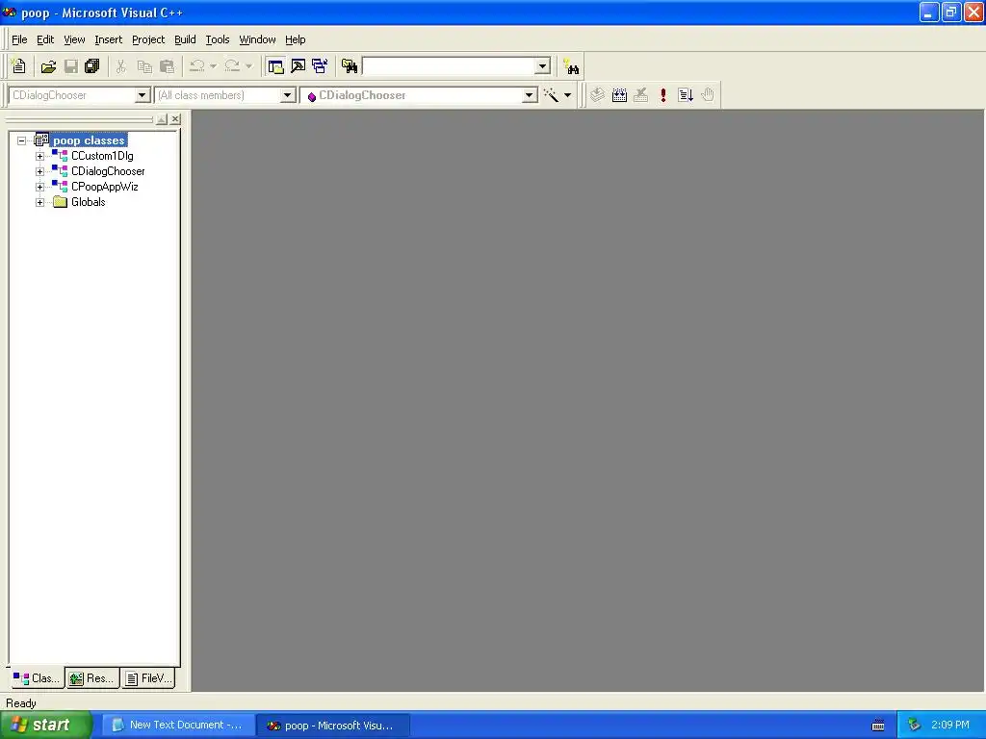This screenshot has width=986, height=739.
Task: Open the Undo history dropdown arrow
Action: click(213, 66)
